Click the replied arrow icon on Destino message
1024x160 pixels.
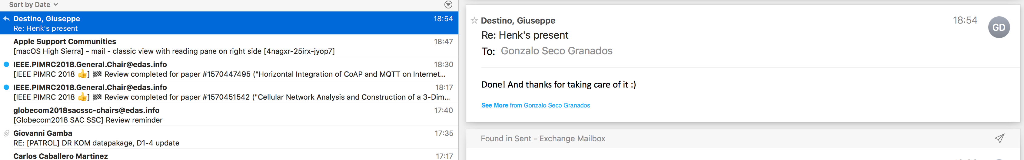tap(6, 19)
